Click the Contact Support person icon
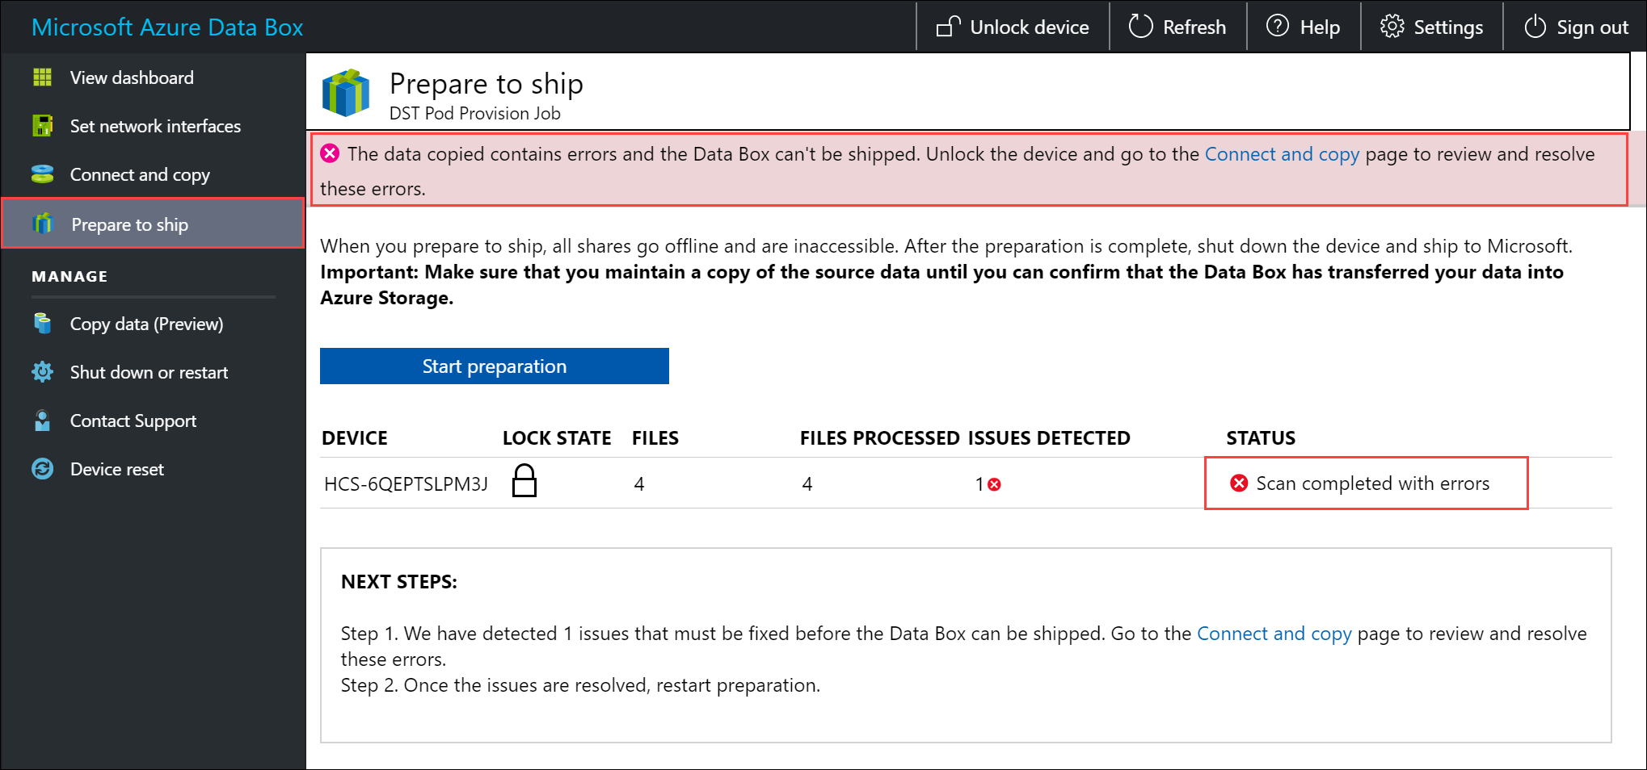Image resolution: width=1647 pixels, height=770 pixels. coord(42,421)
